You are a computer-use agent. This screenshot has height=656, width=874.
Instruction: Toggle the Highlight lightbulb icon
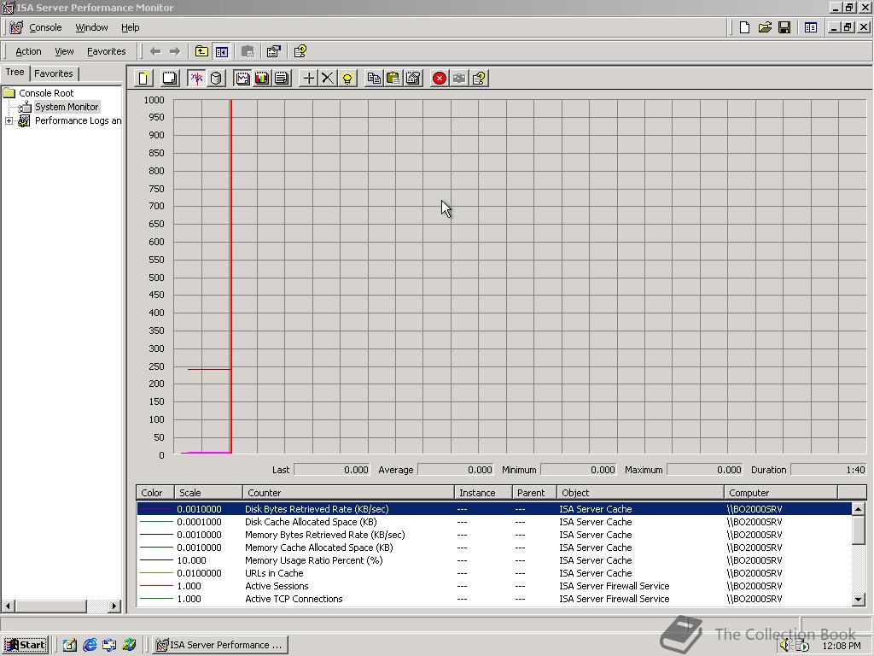coord(347,78)
